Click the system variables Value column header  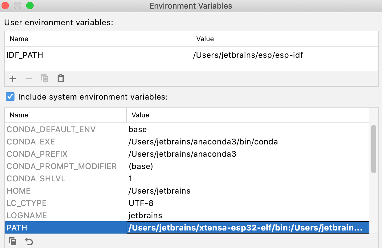coord(248,115)
